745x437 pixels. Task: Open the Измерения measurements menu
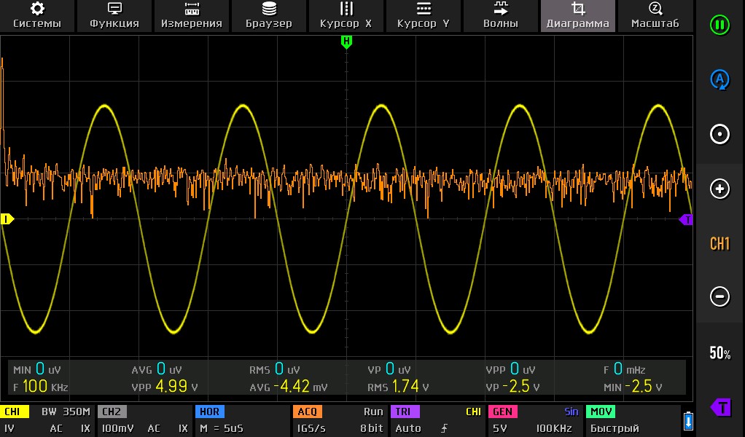tap(192, 15)
